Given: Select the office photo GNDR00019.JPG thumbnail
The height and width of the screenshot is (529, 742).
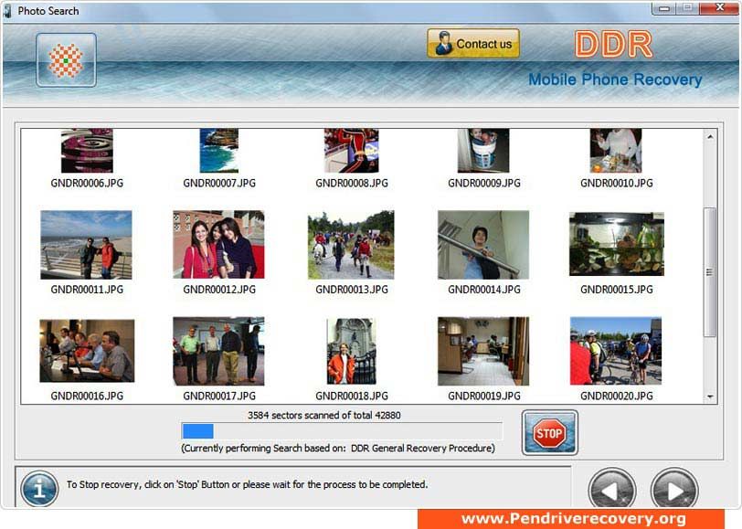Looking at the screenshot, I should (483, 351).
